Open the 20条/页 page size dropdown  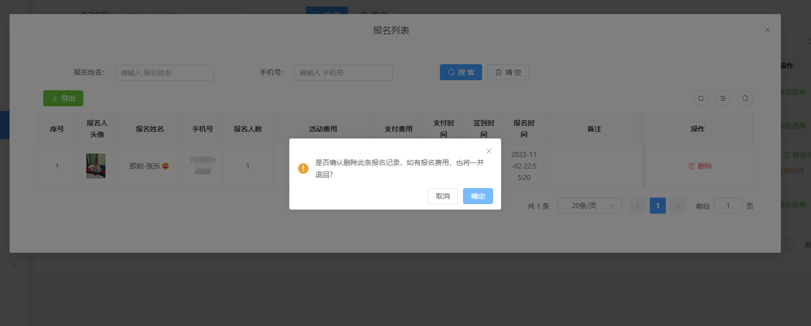pyautogui.click(x=589, y=206)
